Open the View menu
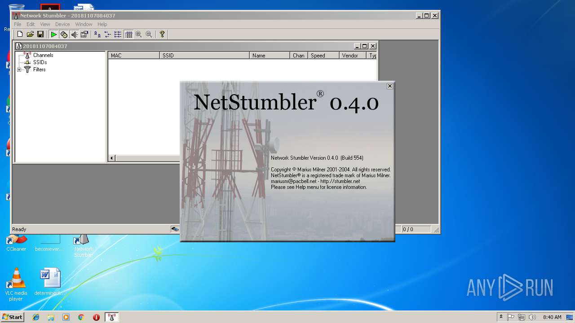Screen dimensions: 575x323 (x=45, y=24)
